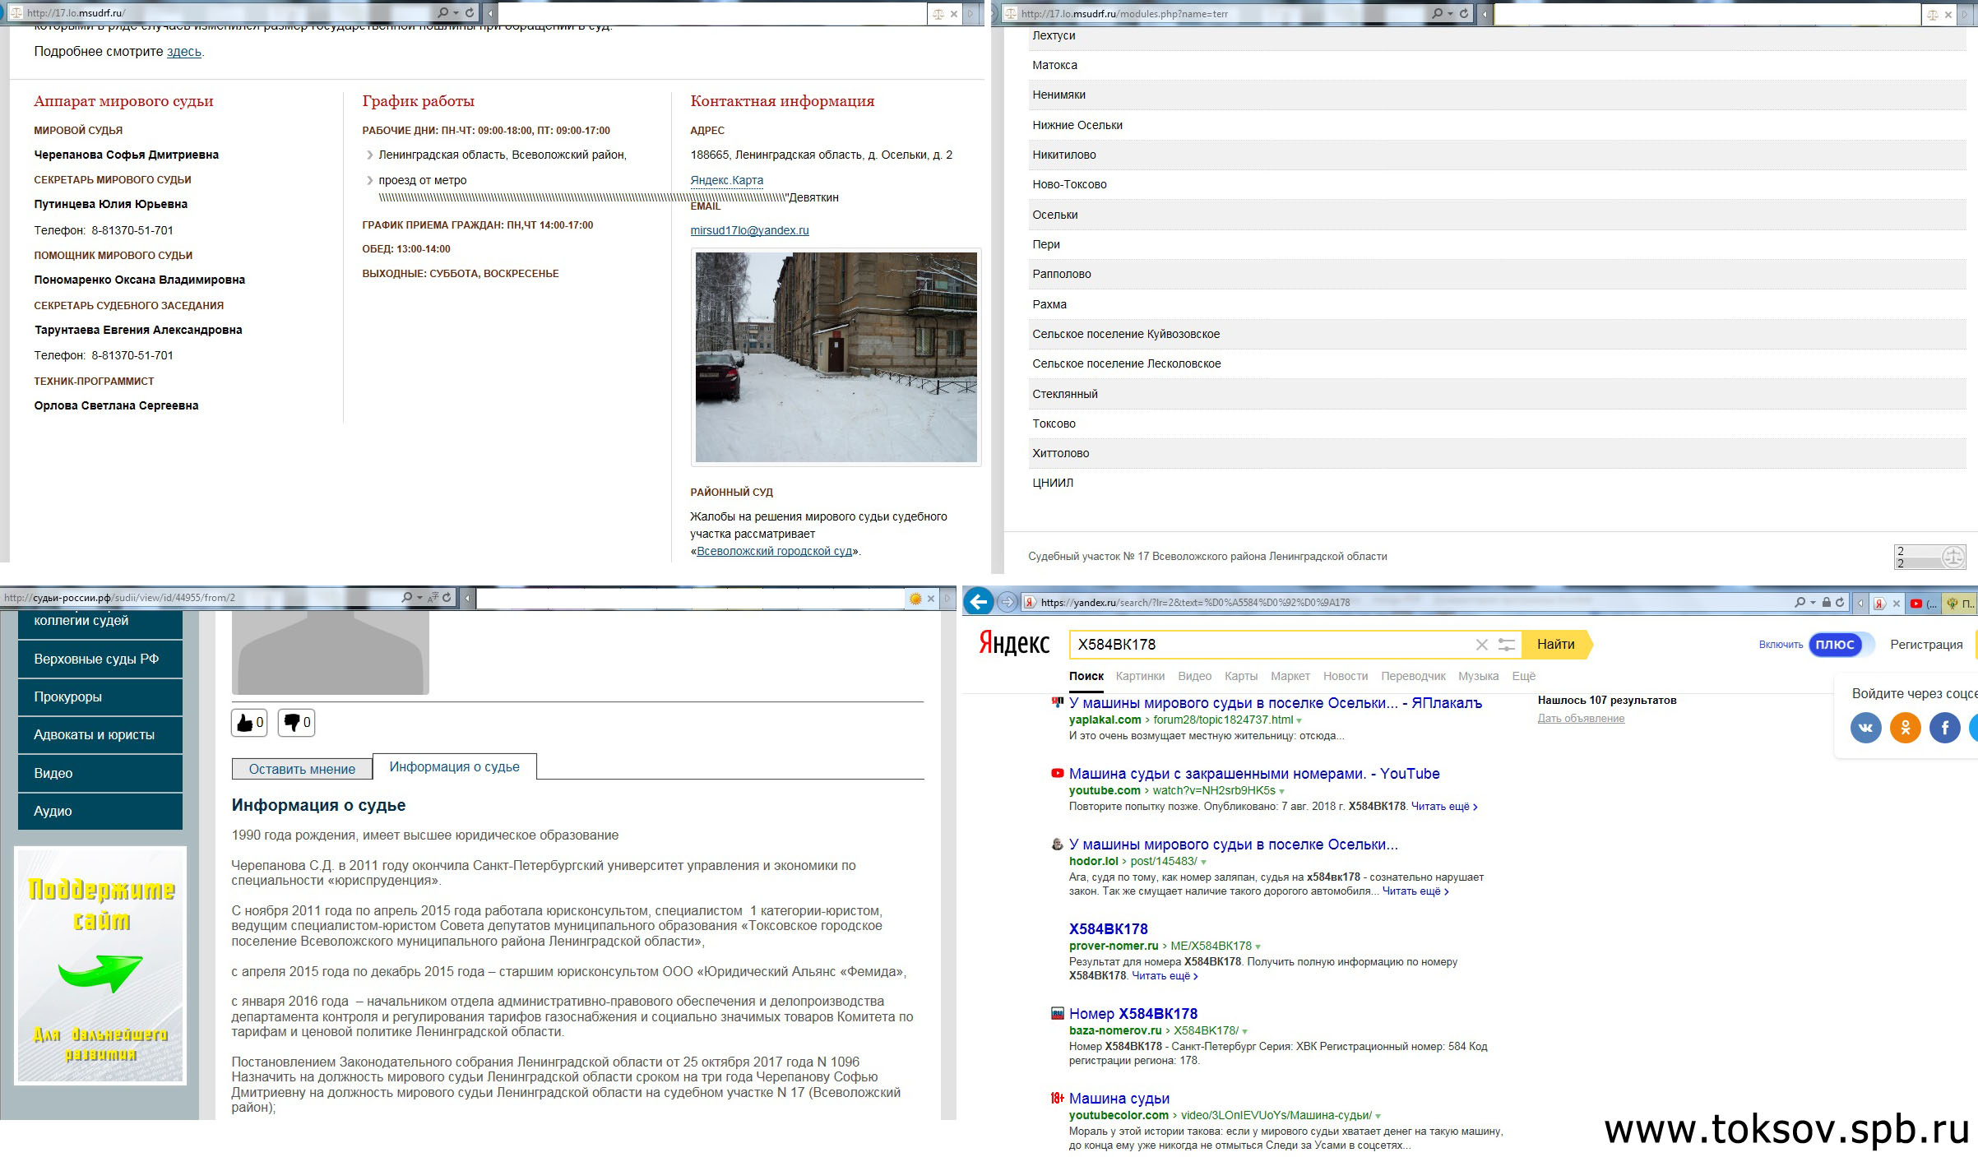Click the здесь link after Подробнее смотрите
Screen dimensions: 1978x1157
pos(183,51)
